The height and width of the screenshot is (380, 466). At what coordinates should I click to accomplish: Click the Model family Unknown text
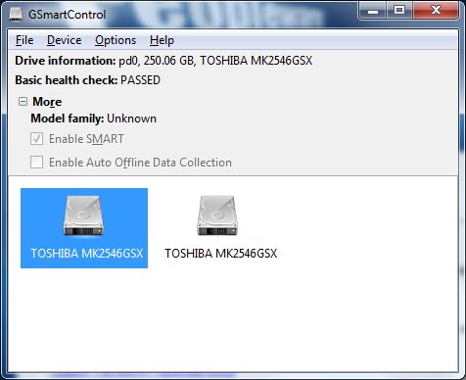click(x=93, y=119)
